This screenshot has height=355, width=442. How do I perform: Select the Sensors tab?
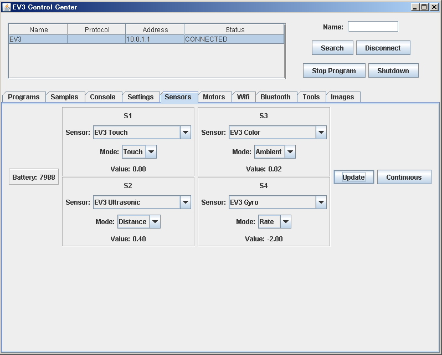pos(178,97)
